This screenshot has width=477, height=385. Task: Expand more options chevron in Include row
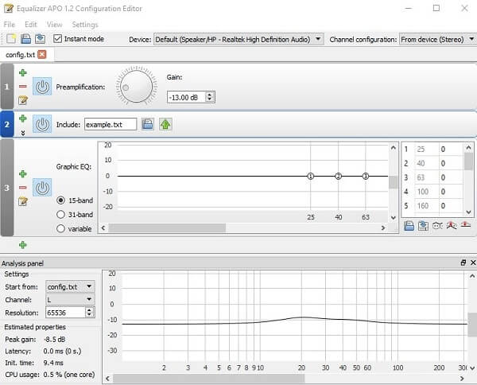tap(23, 133)
